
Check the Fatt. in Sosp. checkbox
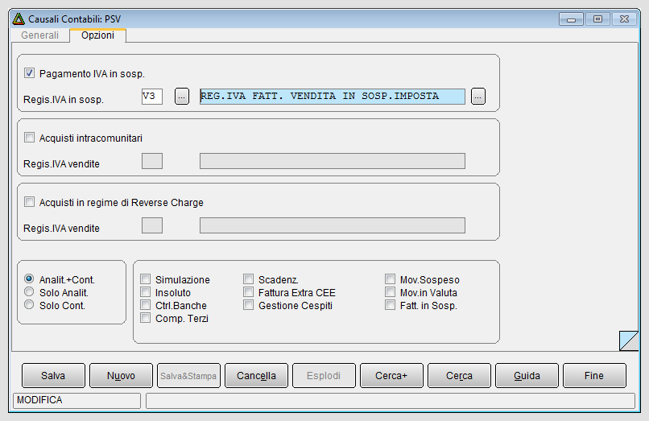point(390,305)
